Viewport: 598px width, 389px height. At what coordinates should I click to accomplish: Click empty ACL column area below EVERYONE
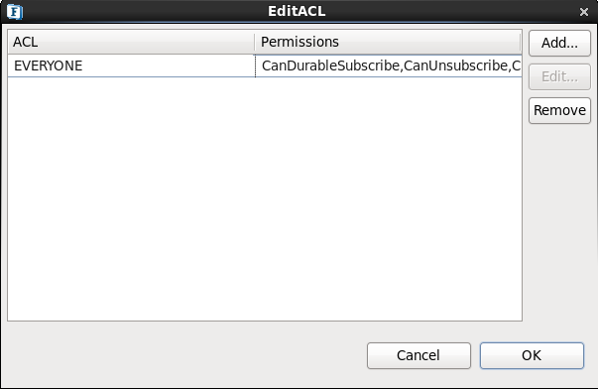click(131, 198)
